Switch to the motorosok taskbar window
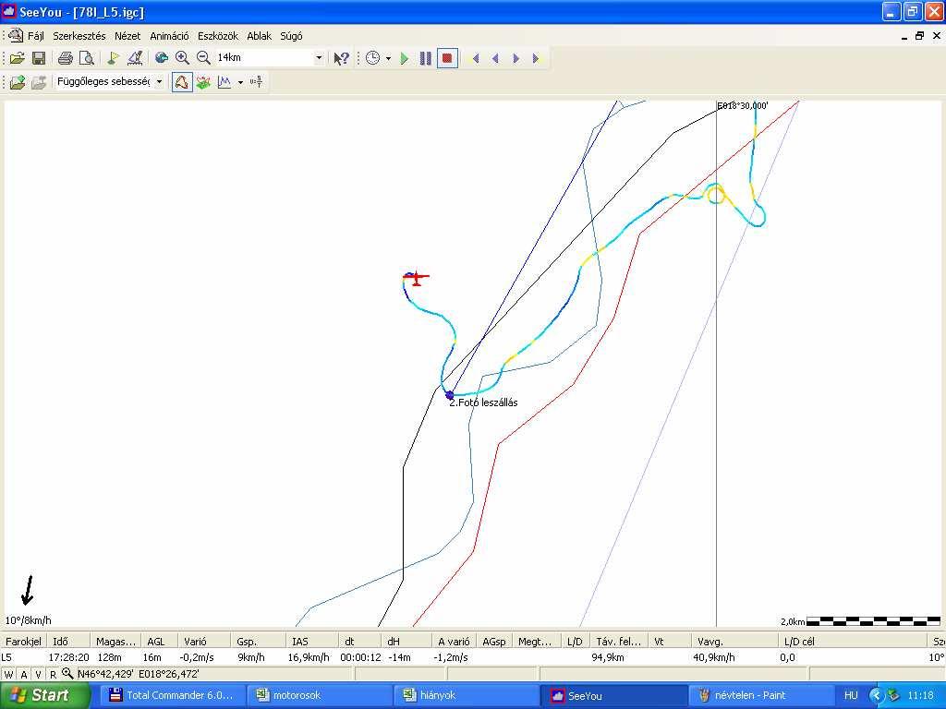This screenshot has width=946, height=709. (320, 696)
